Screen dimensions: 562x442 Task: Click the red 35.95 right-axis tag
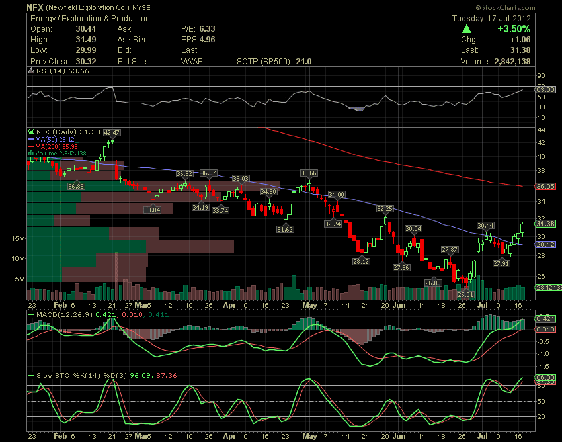click(x=545, y=186)
